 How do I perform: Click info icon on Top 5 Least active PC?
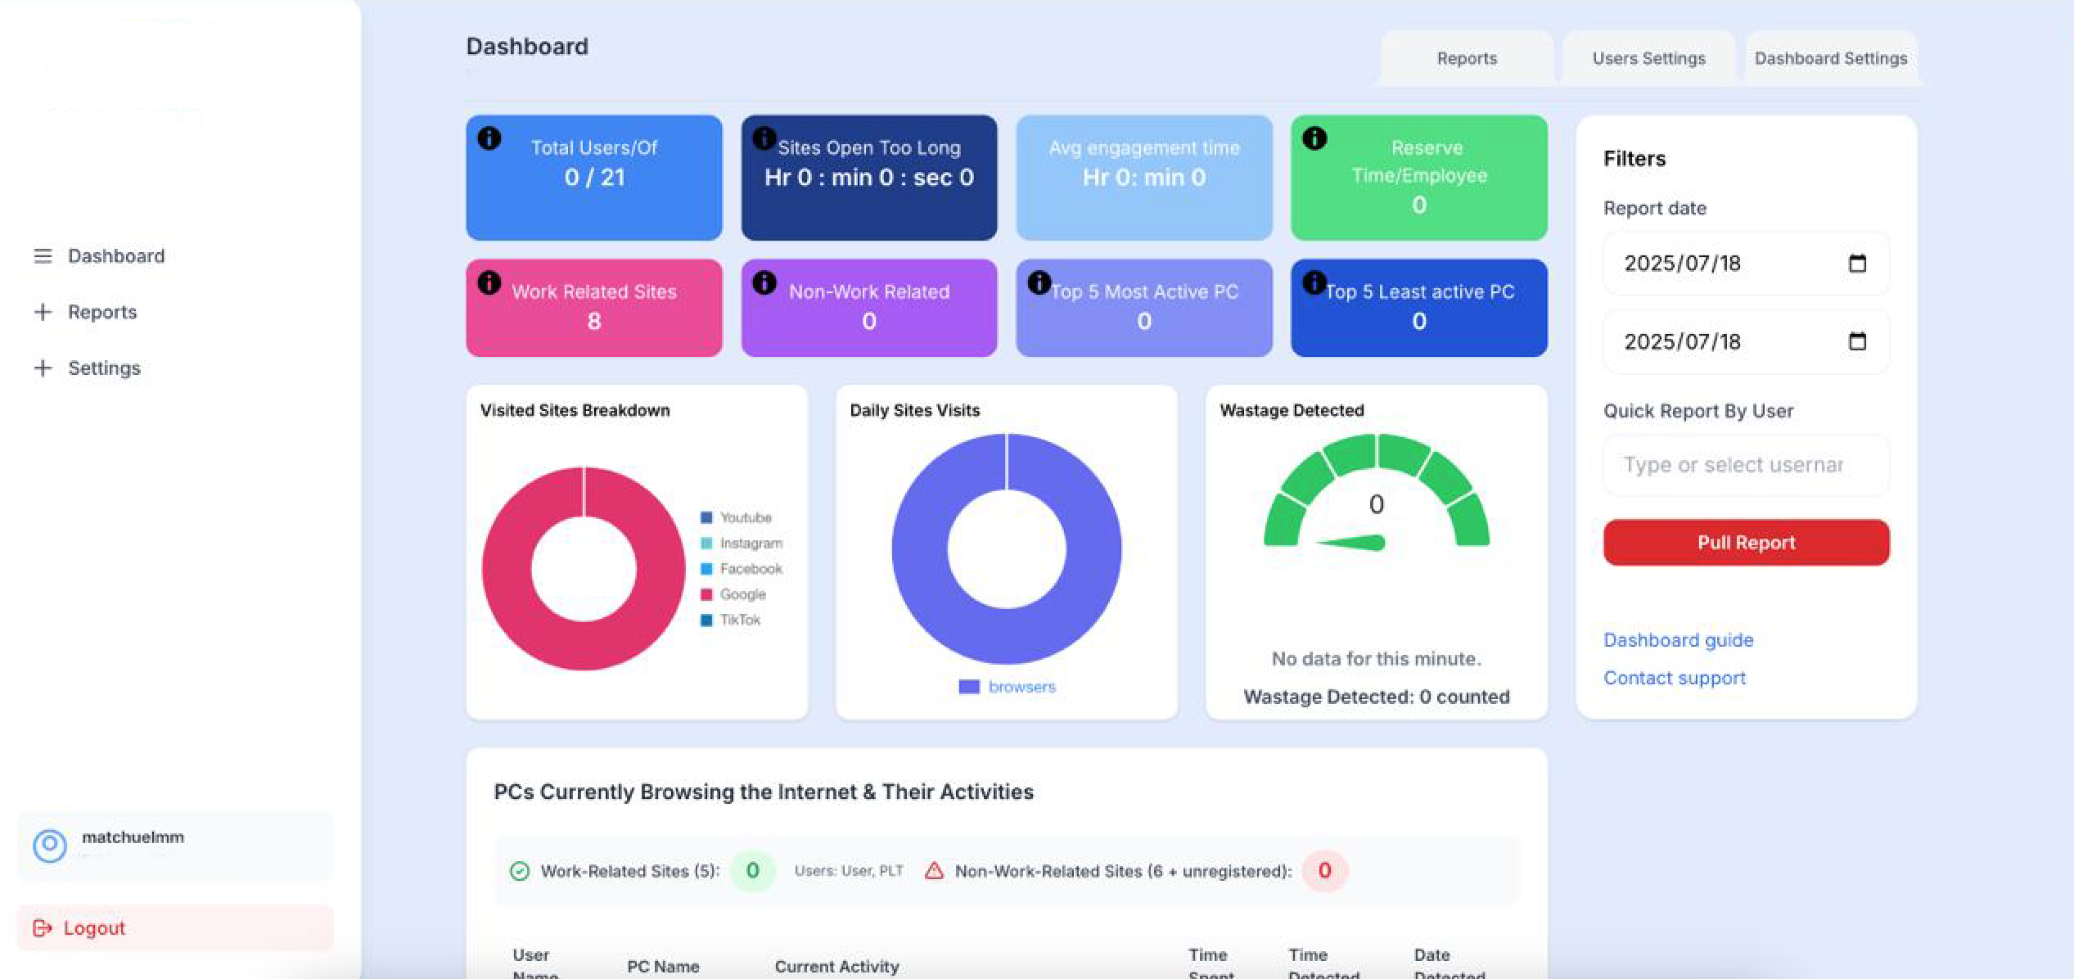point(1314,282)
